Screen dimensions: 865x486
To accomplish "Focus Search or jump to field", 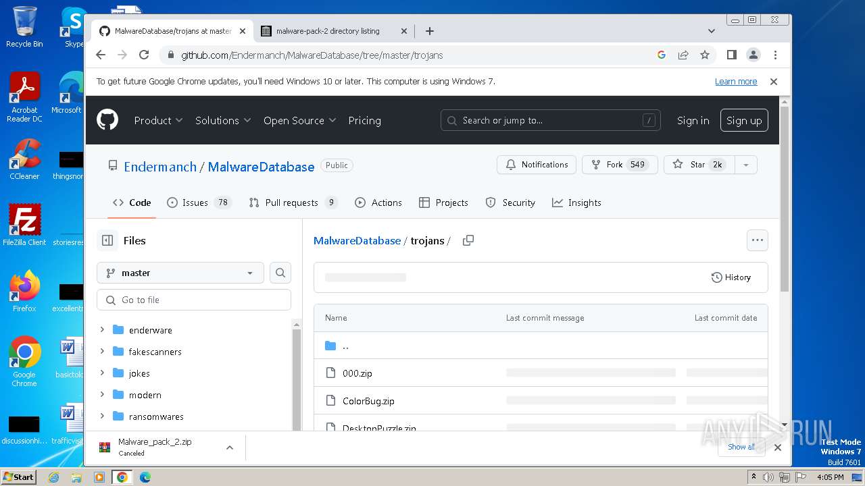I will (x=551, y=120).
